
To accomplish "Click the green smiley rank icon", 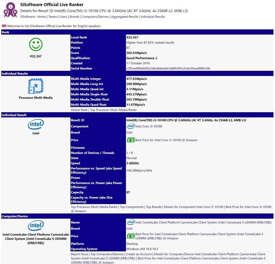I will click(36, 45).
